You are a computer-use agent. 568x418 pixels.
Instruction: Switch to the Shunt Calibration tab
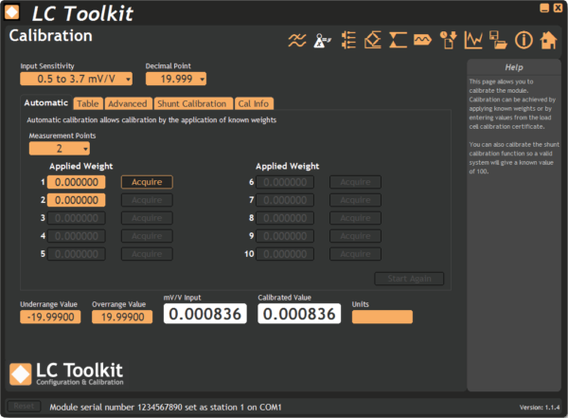point(192,103)
